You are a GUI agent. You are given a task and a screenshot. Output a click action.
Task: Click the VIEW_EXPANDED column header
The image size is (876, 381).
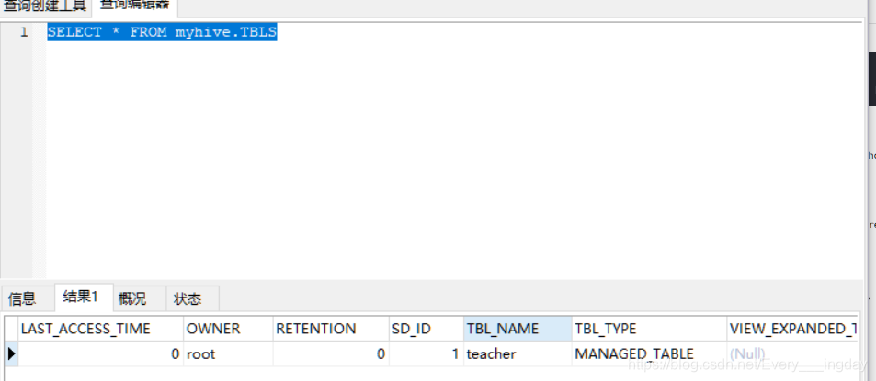click(x=792, y=329)
